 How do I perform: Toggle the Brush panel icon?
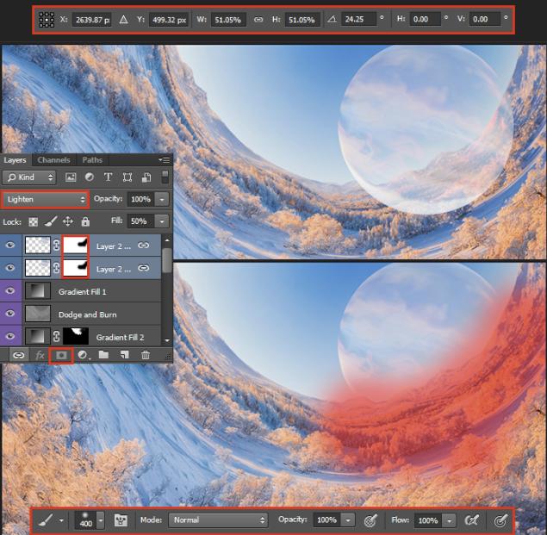(121, 520)
